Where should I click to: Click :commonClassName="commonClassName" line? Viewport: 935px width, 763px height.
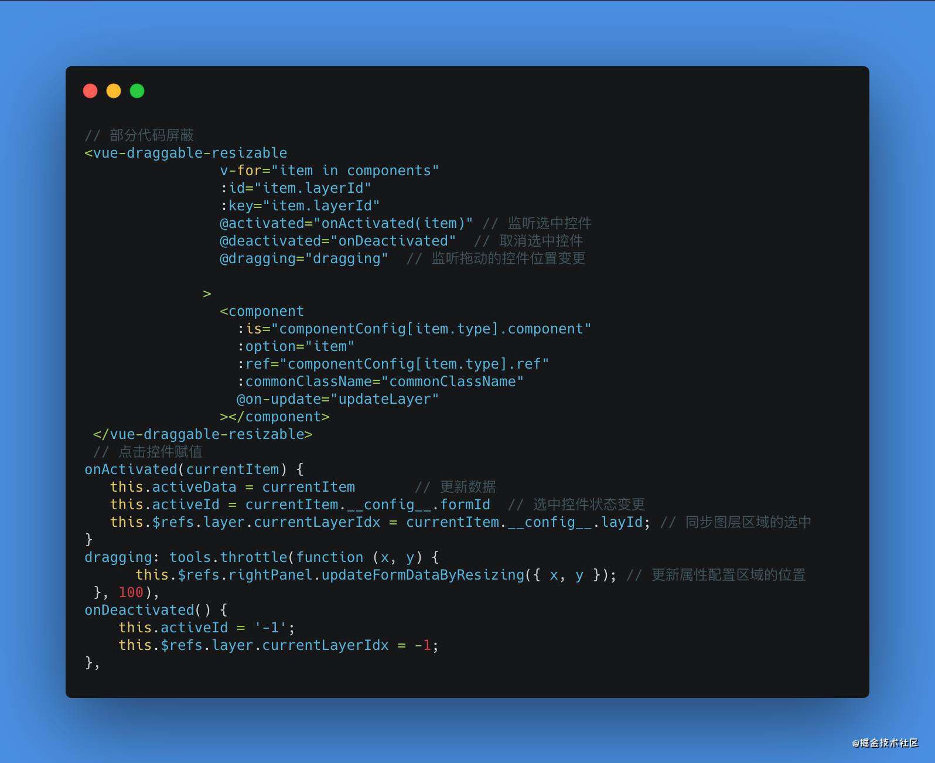point(380,381)
